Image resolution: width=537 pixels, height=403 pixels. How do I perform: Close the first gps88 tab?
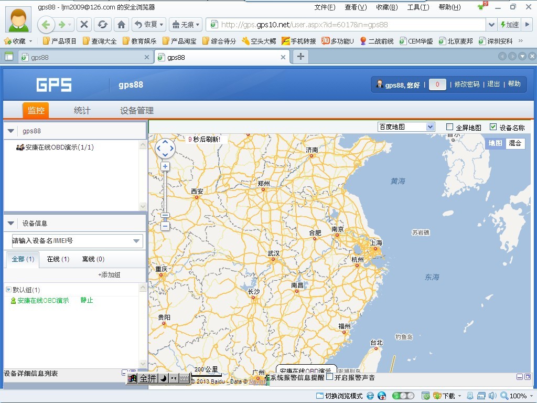[x=147, y=57]
